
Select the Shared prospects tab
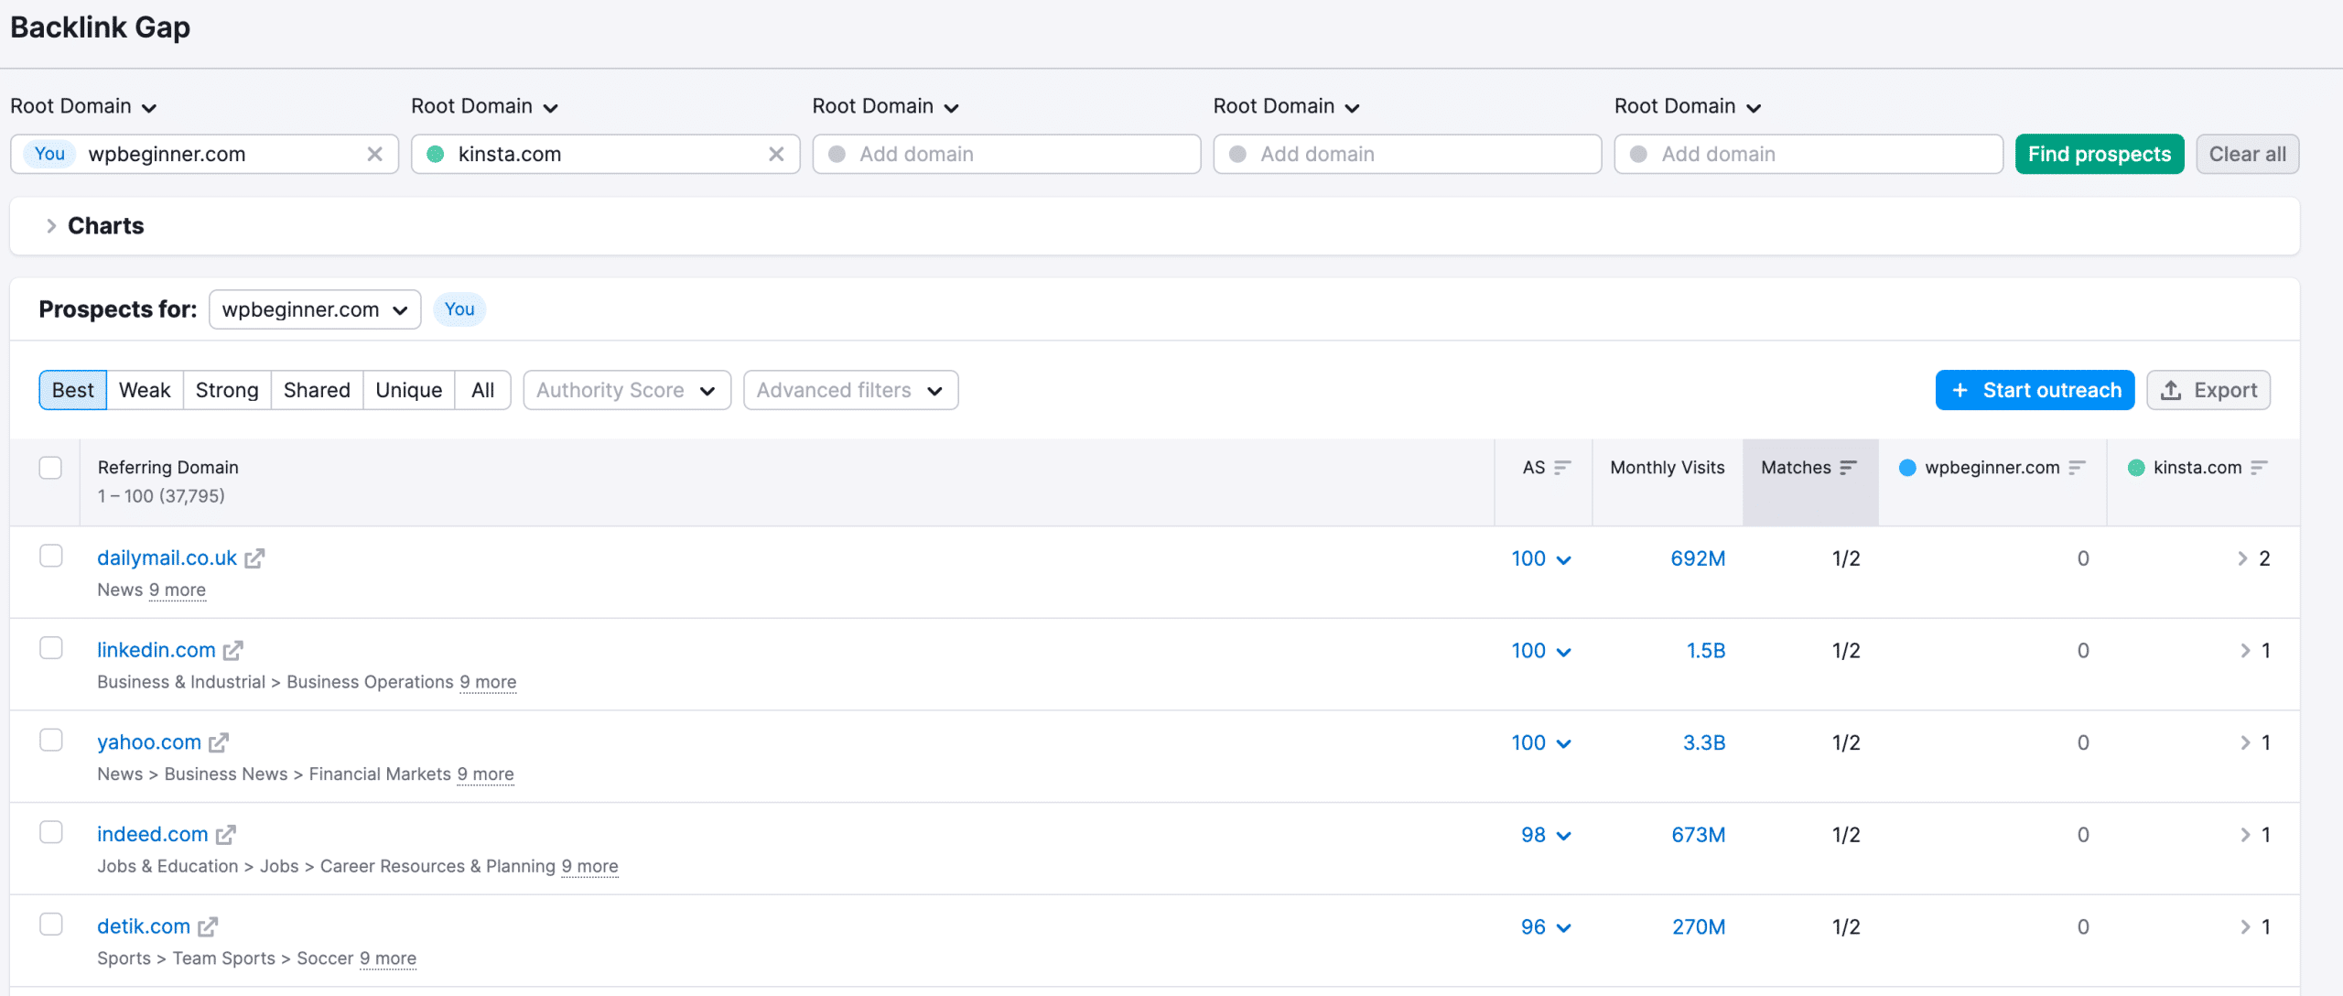point(317,390)
